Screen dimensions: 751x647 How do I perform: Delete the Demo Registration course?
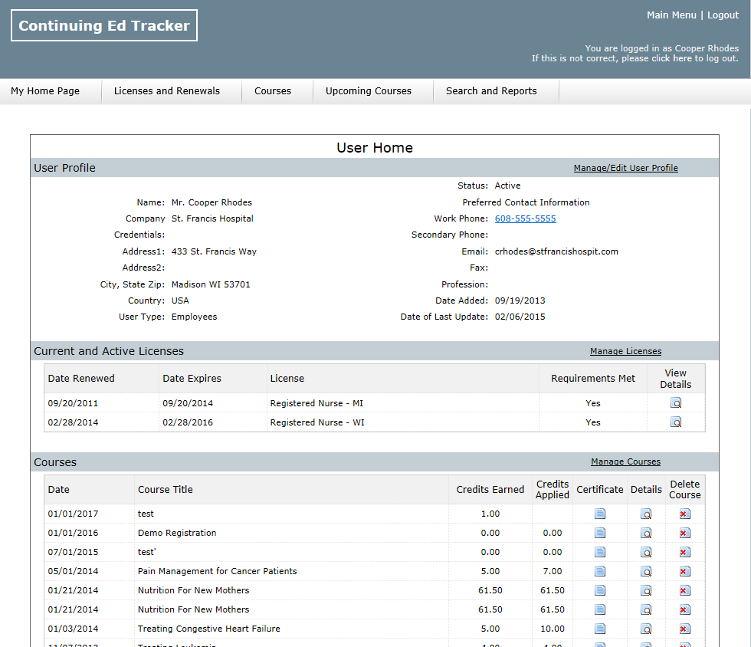[x=684, y=533]
